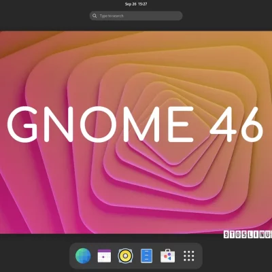This screenshot has width=272, height=272.
Task: Click the "15:27" clock in top bar
Action: point(143,4)
